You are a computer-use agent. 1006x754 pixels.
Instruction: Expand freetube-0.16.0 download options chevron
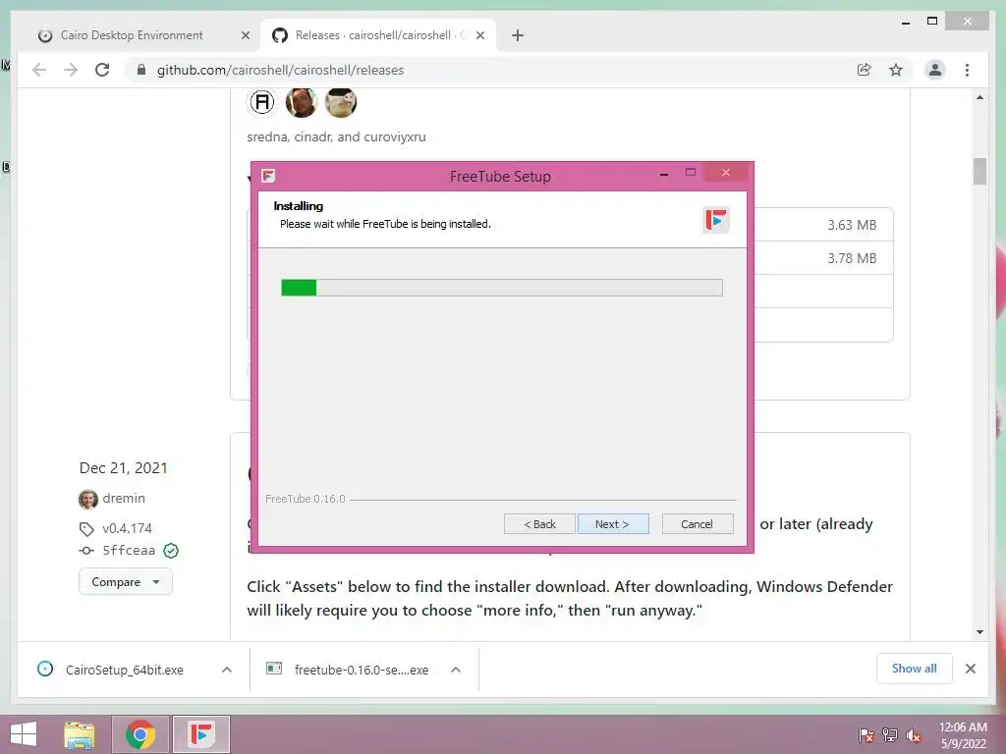coord(456,670)
